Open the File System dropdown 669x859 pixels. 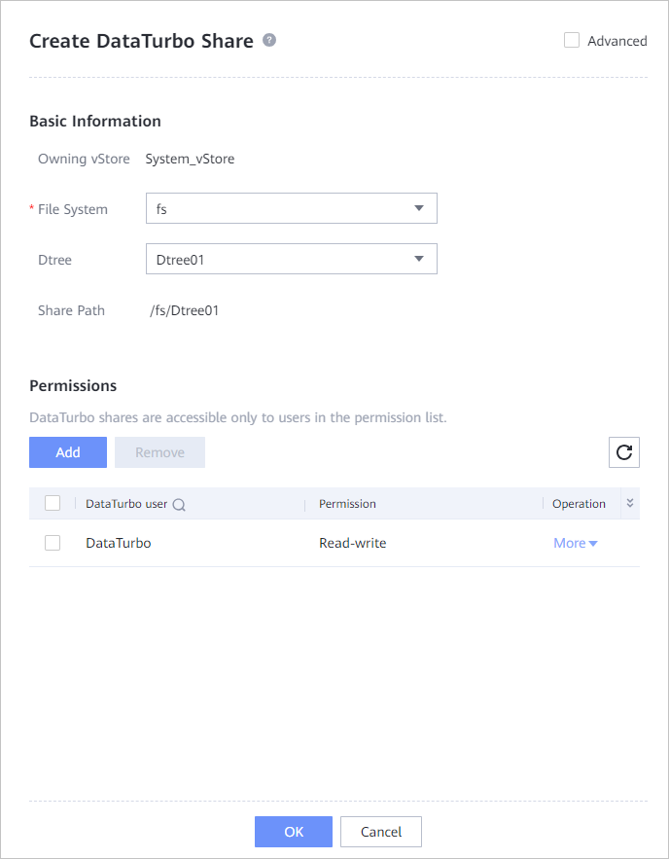291,208
